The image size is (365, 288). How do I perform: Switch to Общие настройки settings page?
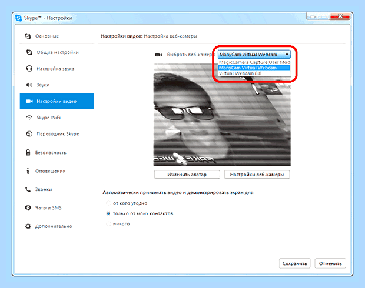57,52
